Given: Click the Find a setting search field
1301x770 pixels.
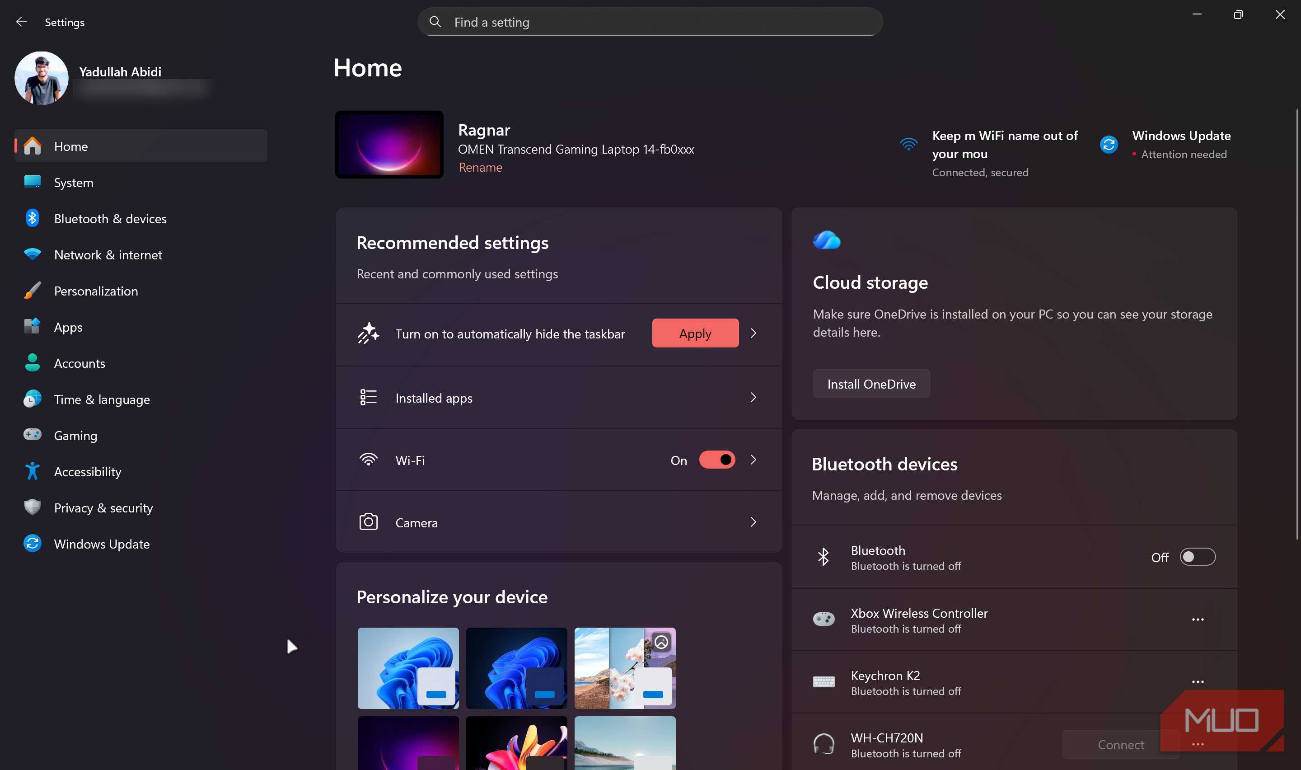Looking at the screenshot, I should pos(650,22).
